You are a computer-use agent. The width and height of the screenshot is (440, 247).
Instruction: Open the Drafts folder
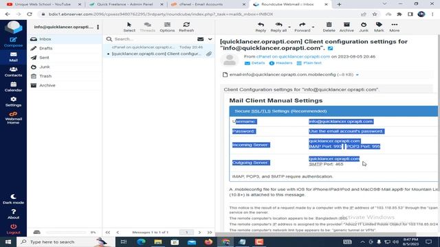[65, 48]
